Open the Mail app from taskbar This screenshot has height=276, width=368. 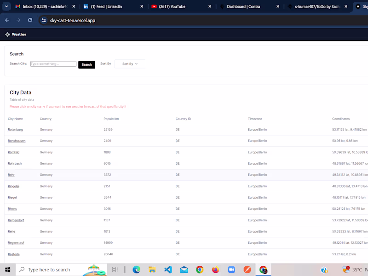(x=184, y=270)
